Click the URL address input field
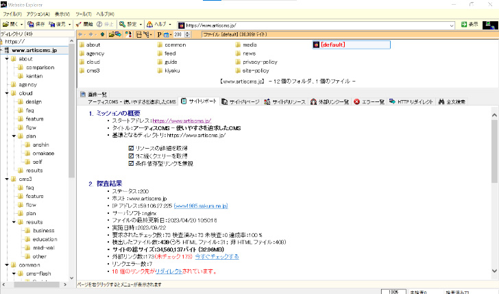 coord(317,25)
